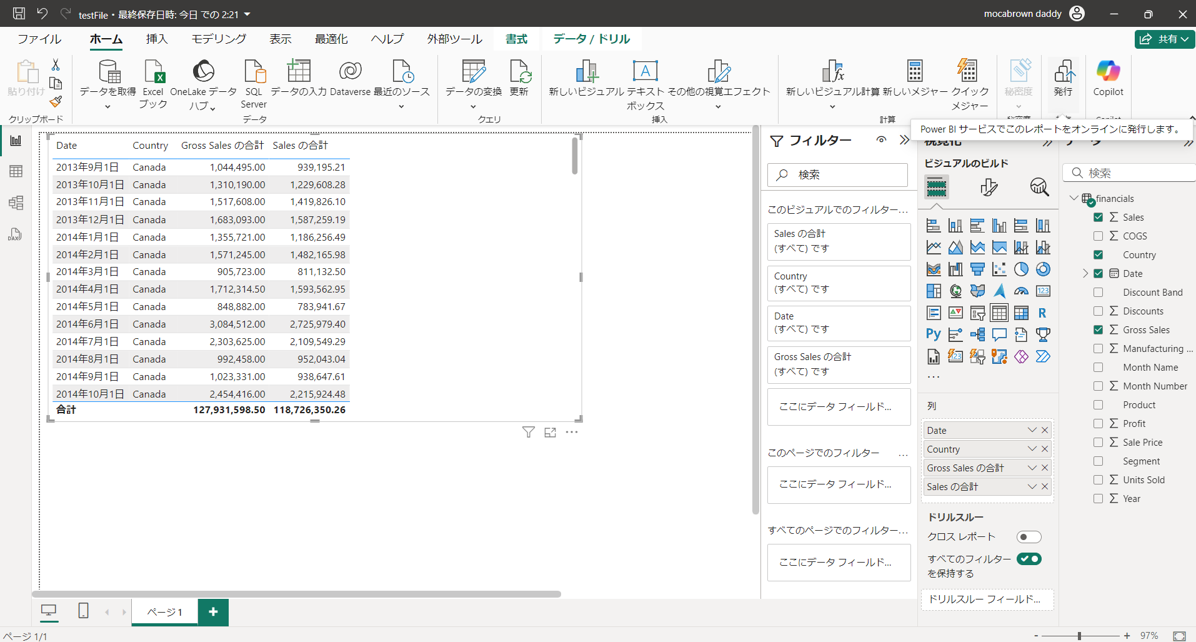Click the Focus mode icon below table

(x=550, y=433)
